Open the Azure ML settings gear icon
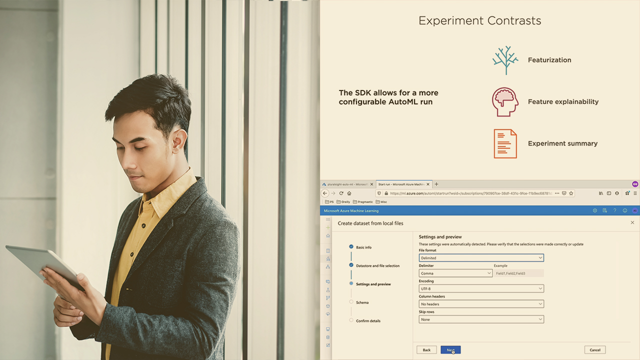640x360 pixels. [594, 210]
